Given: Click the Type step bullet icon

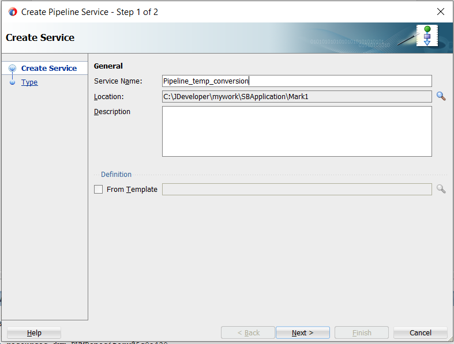Looking at the screenshot, I should 12,82.
